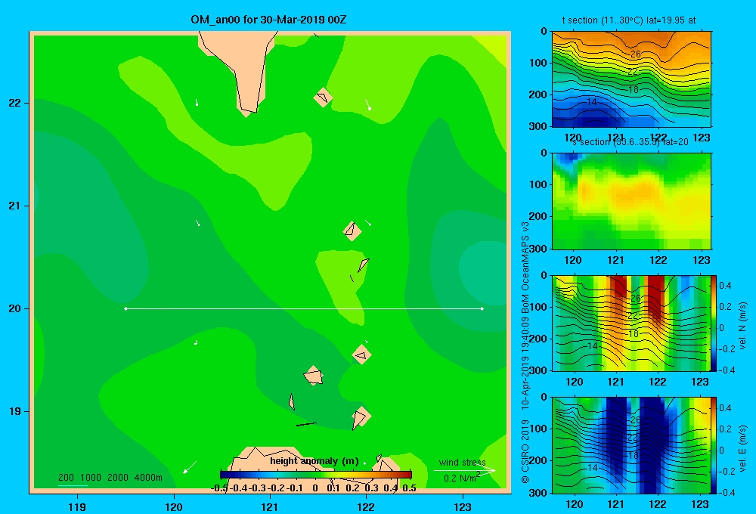Click the 'vel. N (m/s)' axis label
Image resolution: width=756 pixels, height=514 pixels.
tap(742, 326)
